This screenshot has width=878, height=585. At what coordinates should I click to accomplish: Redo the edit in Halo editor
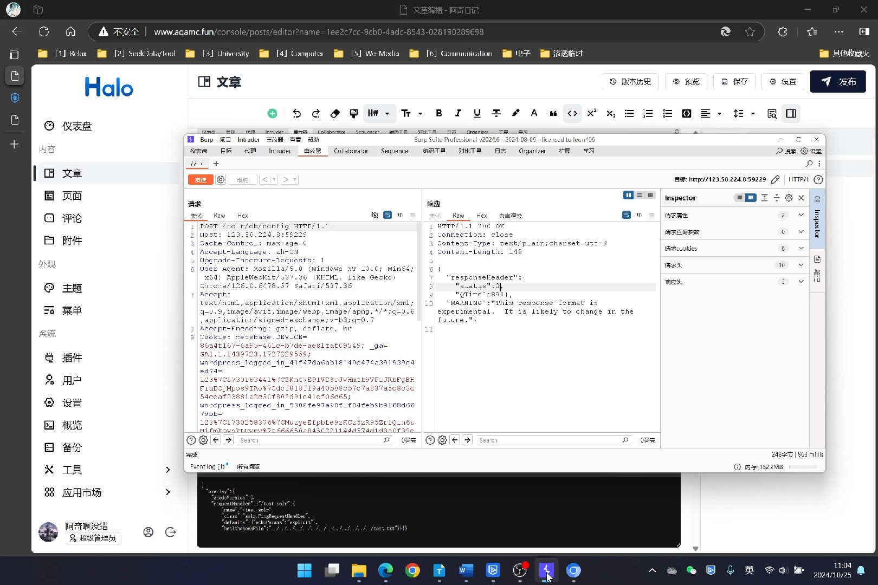pyautogui.click(x=316, y=113)
